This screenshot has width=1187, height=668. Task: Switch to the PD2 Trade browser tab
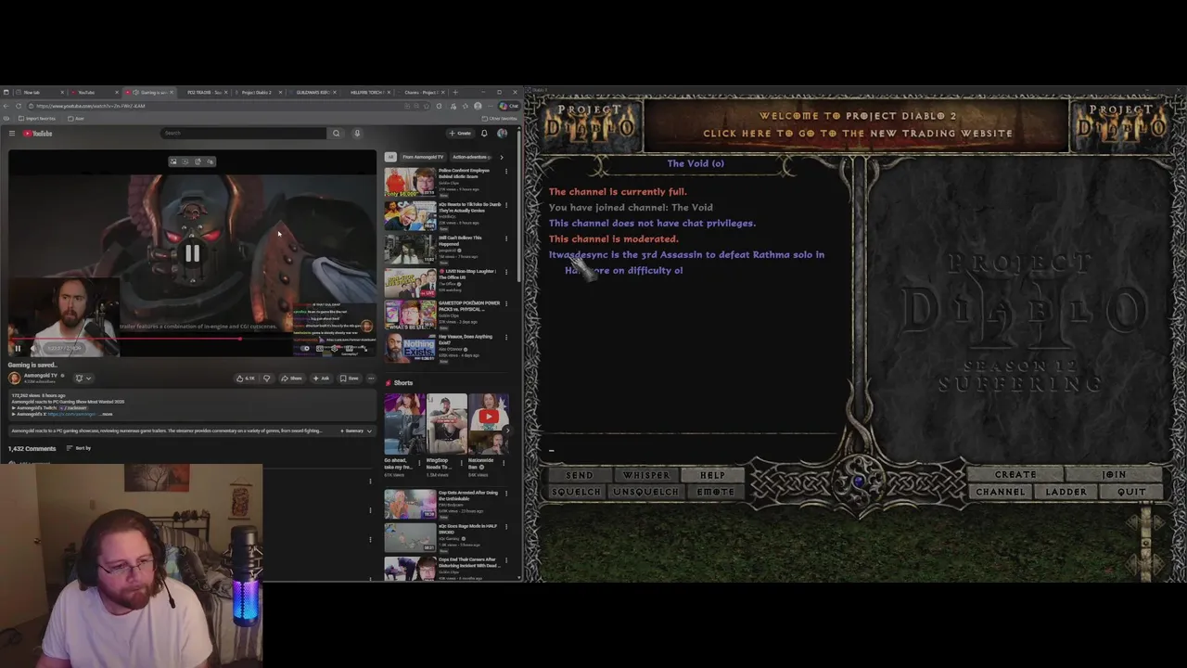(x=204, y=92)
